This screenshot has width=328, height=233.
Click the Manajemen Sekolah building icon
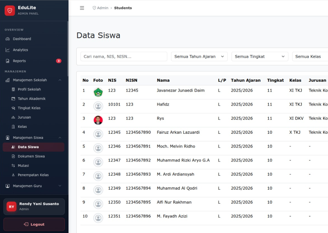tap(7, 80)
